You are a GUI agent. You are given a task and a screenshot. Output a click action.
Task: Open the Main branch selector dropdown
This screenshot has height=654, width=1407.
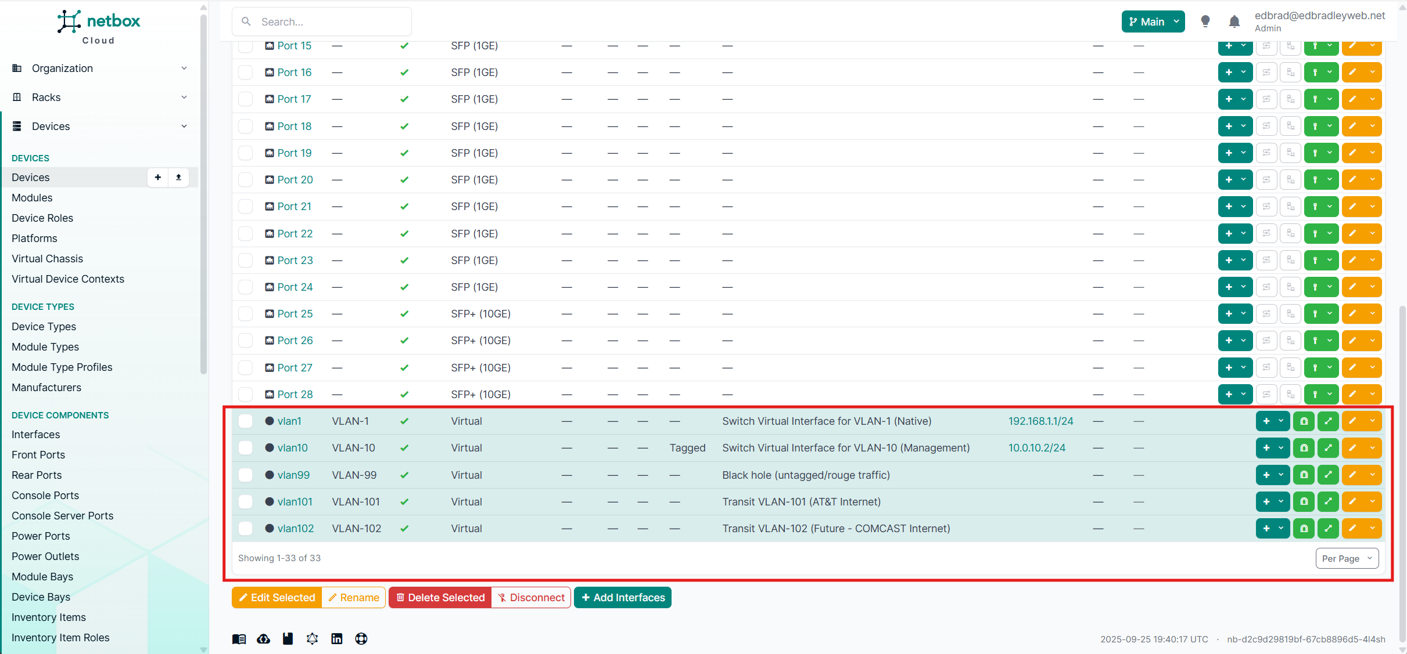1153,21
